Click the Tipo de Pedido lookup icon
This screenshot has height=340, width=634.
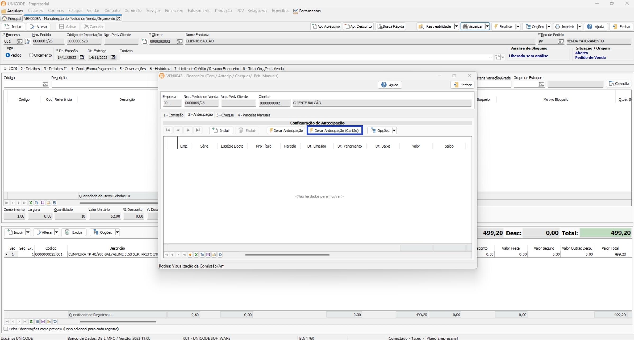point(560,41)
